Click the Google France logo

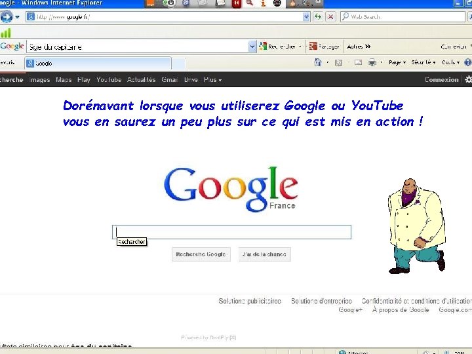pyautogui.click(x=231, y=189)
